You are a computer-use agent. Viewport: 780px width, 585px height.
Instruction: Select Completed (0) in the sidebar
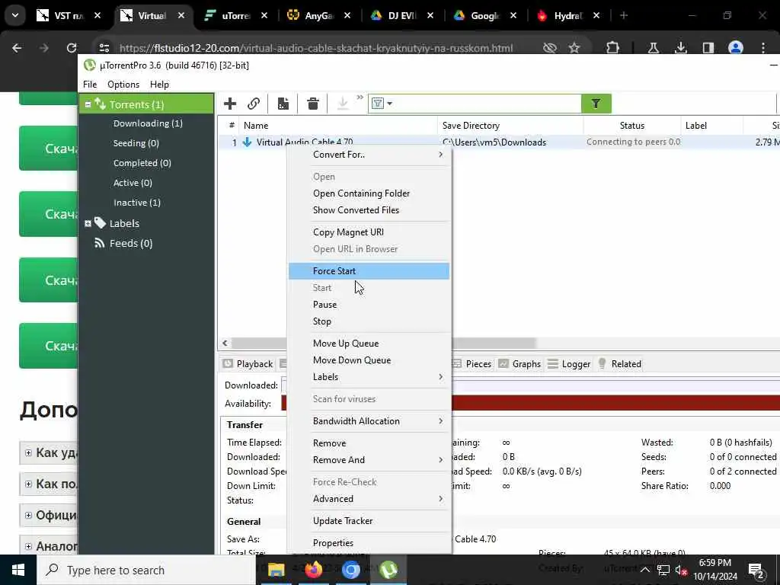(142, 163)
